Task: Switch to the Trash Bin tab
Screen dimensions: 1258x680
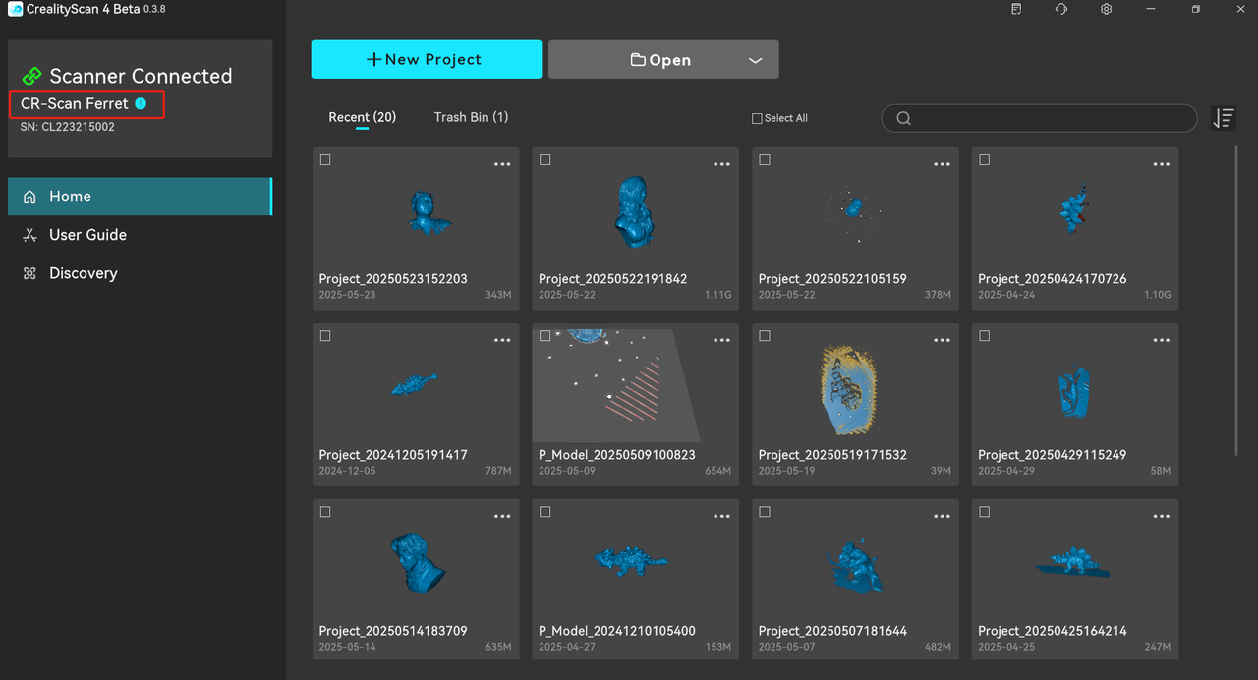Action: pos(471,117)
